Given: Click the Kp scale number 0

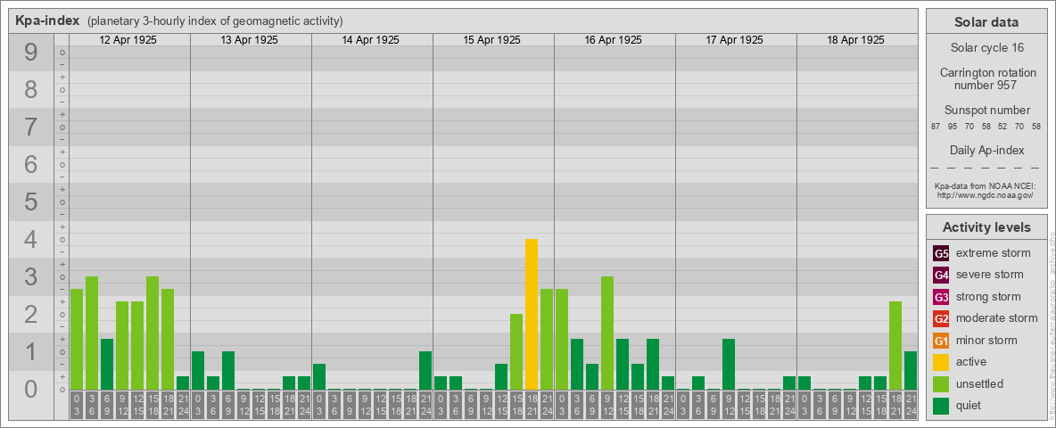Looking at the screenshot, I should (31, 389).
